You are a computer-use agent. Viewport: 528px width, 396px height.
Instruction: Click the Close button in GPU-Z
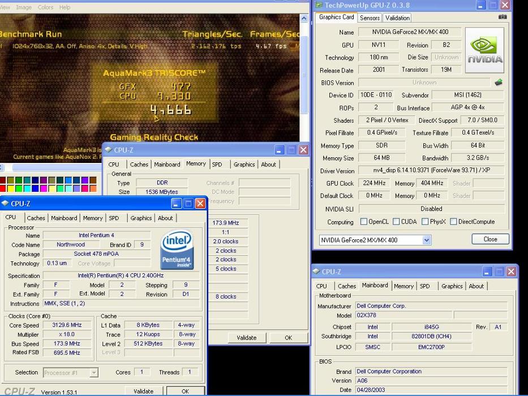pos(490,239)
